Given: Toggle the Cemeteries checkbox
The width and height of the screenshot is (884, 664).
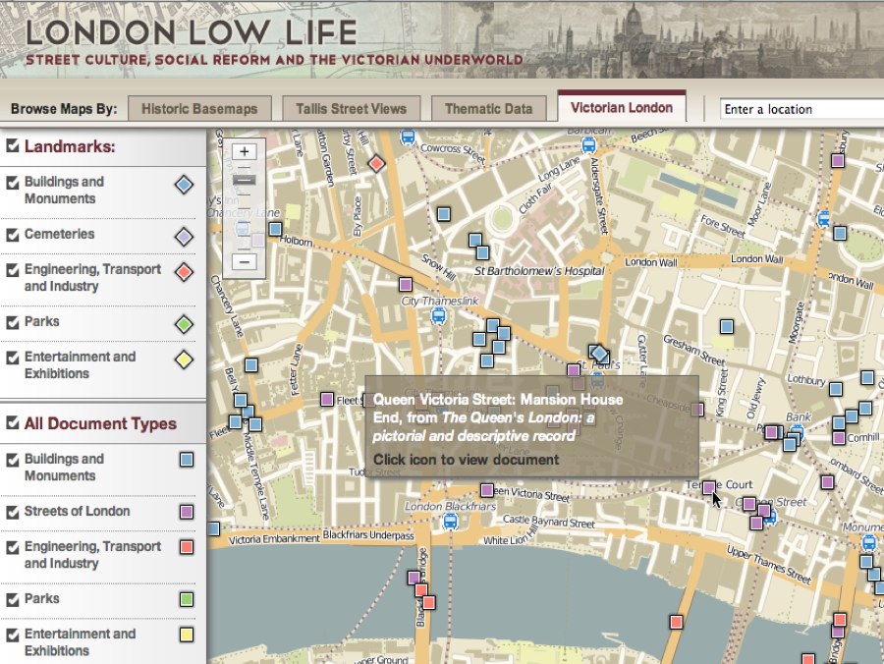Looking at the screenshot, I should [13, 234].
